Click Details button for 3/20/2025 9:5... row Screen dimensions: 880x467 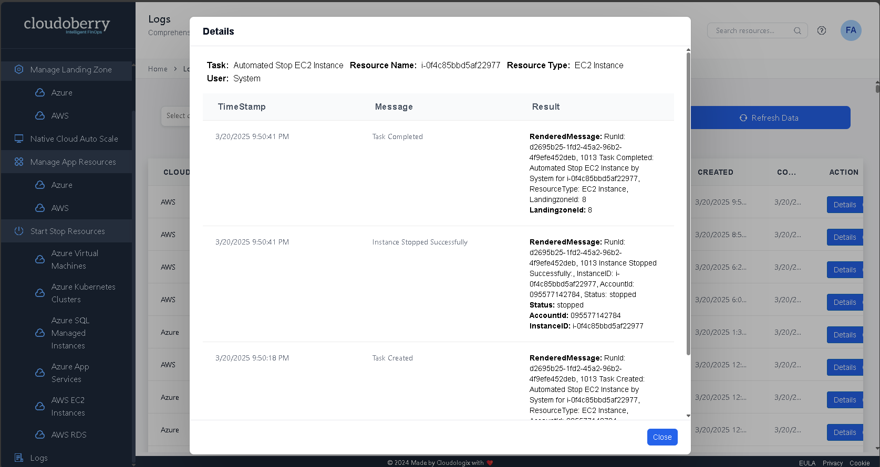point(845,205)
